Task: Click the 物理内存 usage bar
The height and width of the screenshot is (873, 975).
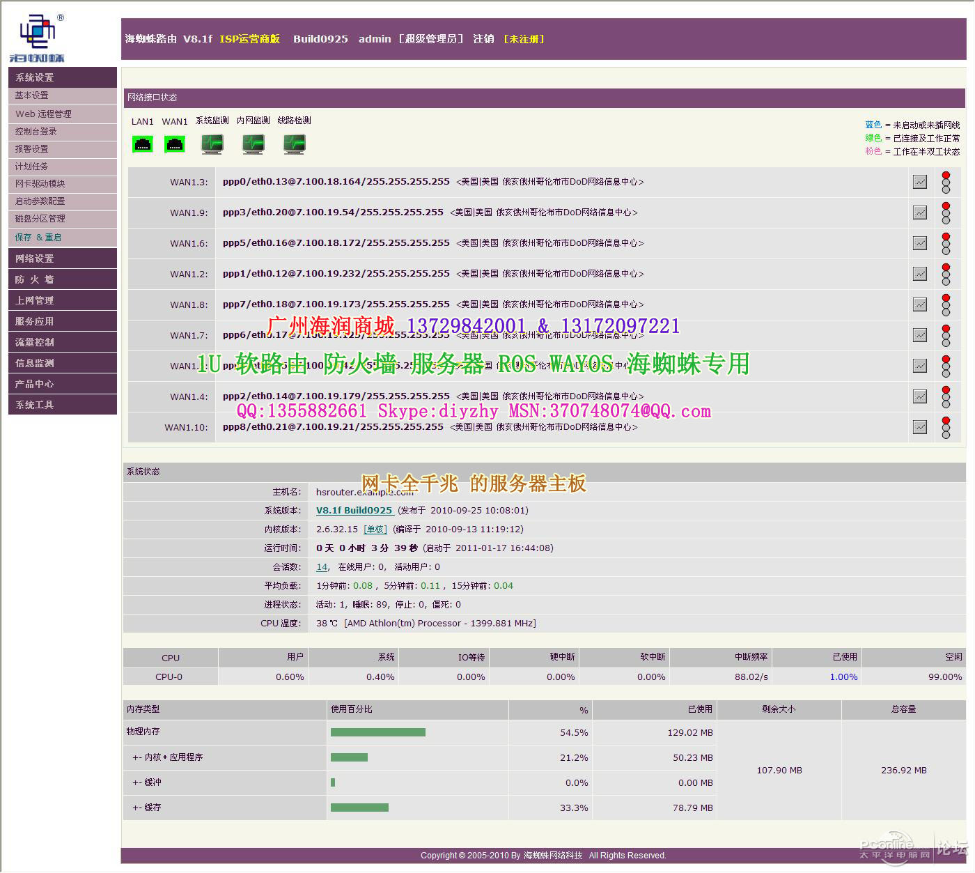Action: pyautogui.click(x=378, y=732)
